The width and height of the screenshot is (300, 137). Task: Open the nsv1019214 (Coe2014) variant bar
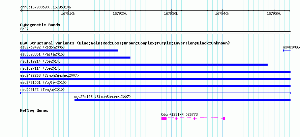pyautogui.click(x=144, y=65)
